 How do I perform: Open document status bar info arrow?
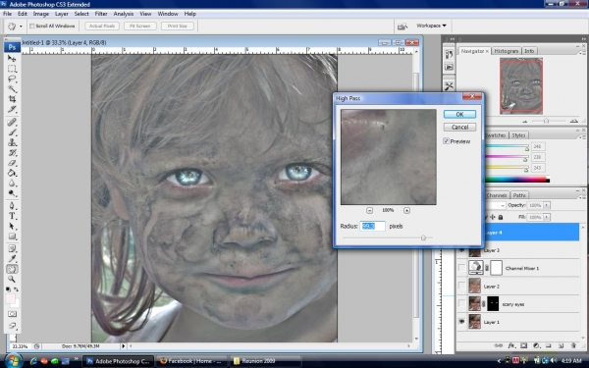coord(124,345)
